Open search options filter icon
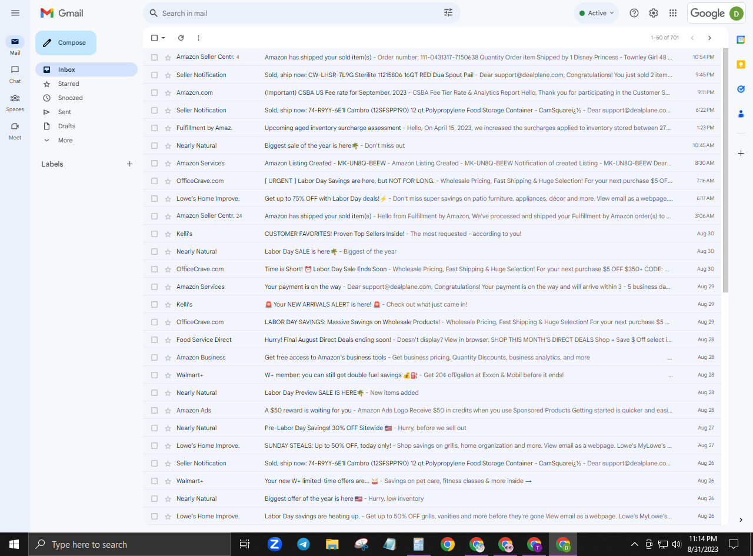Image resolution: width=753 pixels, height=556 pixels. pyautogui.click(x=448, y=13)
